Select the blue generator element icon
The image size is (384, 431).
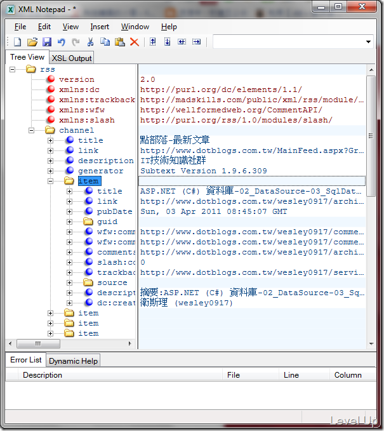[70, 170]
